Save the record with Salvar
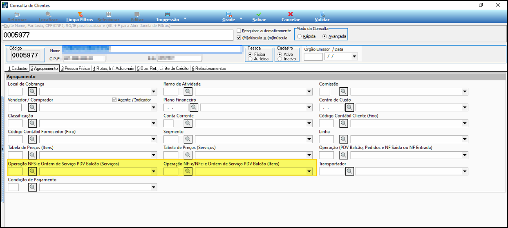 click(x=259, y=17)
